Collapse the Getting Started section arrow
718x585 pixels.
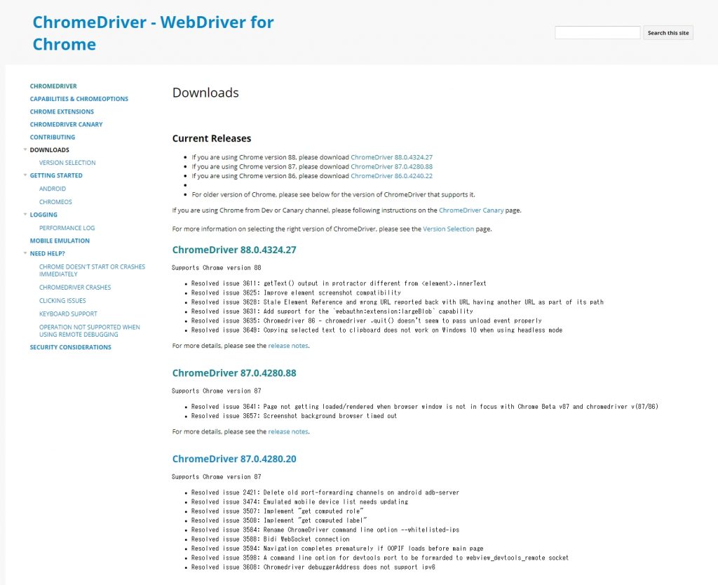point(25,175)
